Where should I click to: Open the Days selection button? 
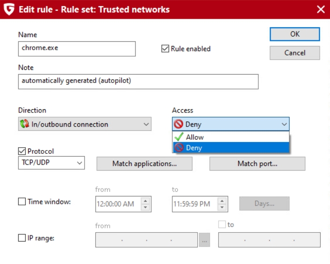(x=264, y=204)
